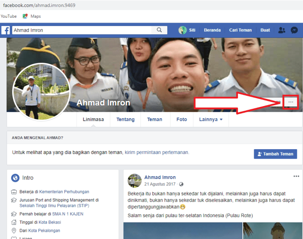
Task: Go to Beranda in the navbar
Action: point(212,30)
